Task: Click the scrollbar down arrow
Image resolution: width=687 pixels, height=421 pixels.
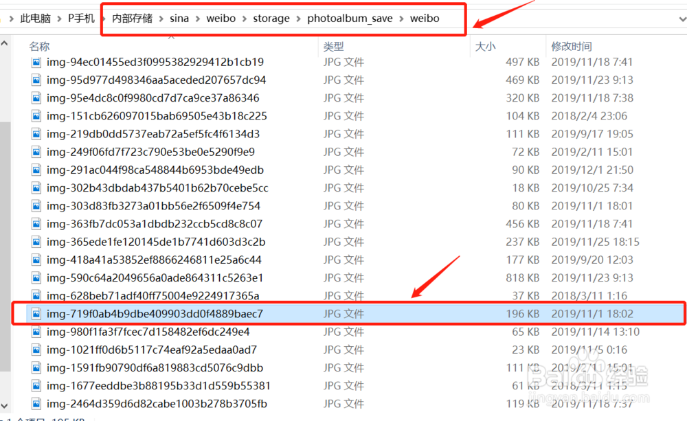Action: [x=4, y=406]
